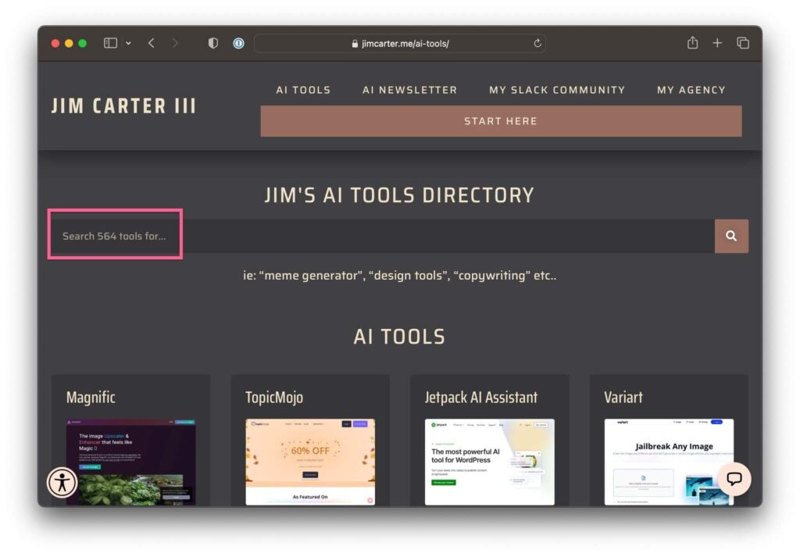Show the tab overview icon

(742, 43)
